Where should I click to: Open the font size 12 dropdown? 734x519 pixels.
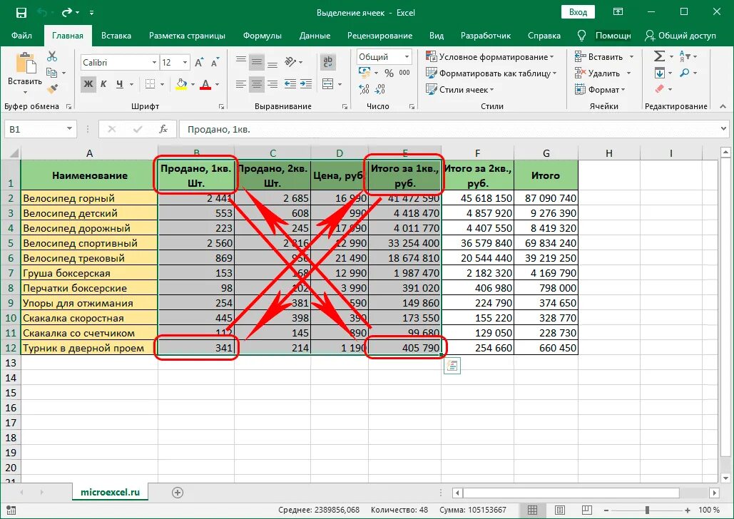185,62
